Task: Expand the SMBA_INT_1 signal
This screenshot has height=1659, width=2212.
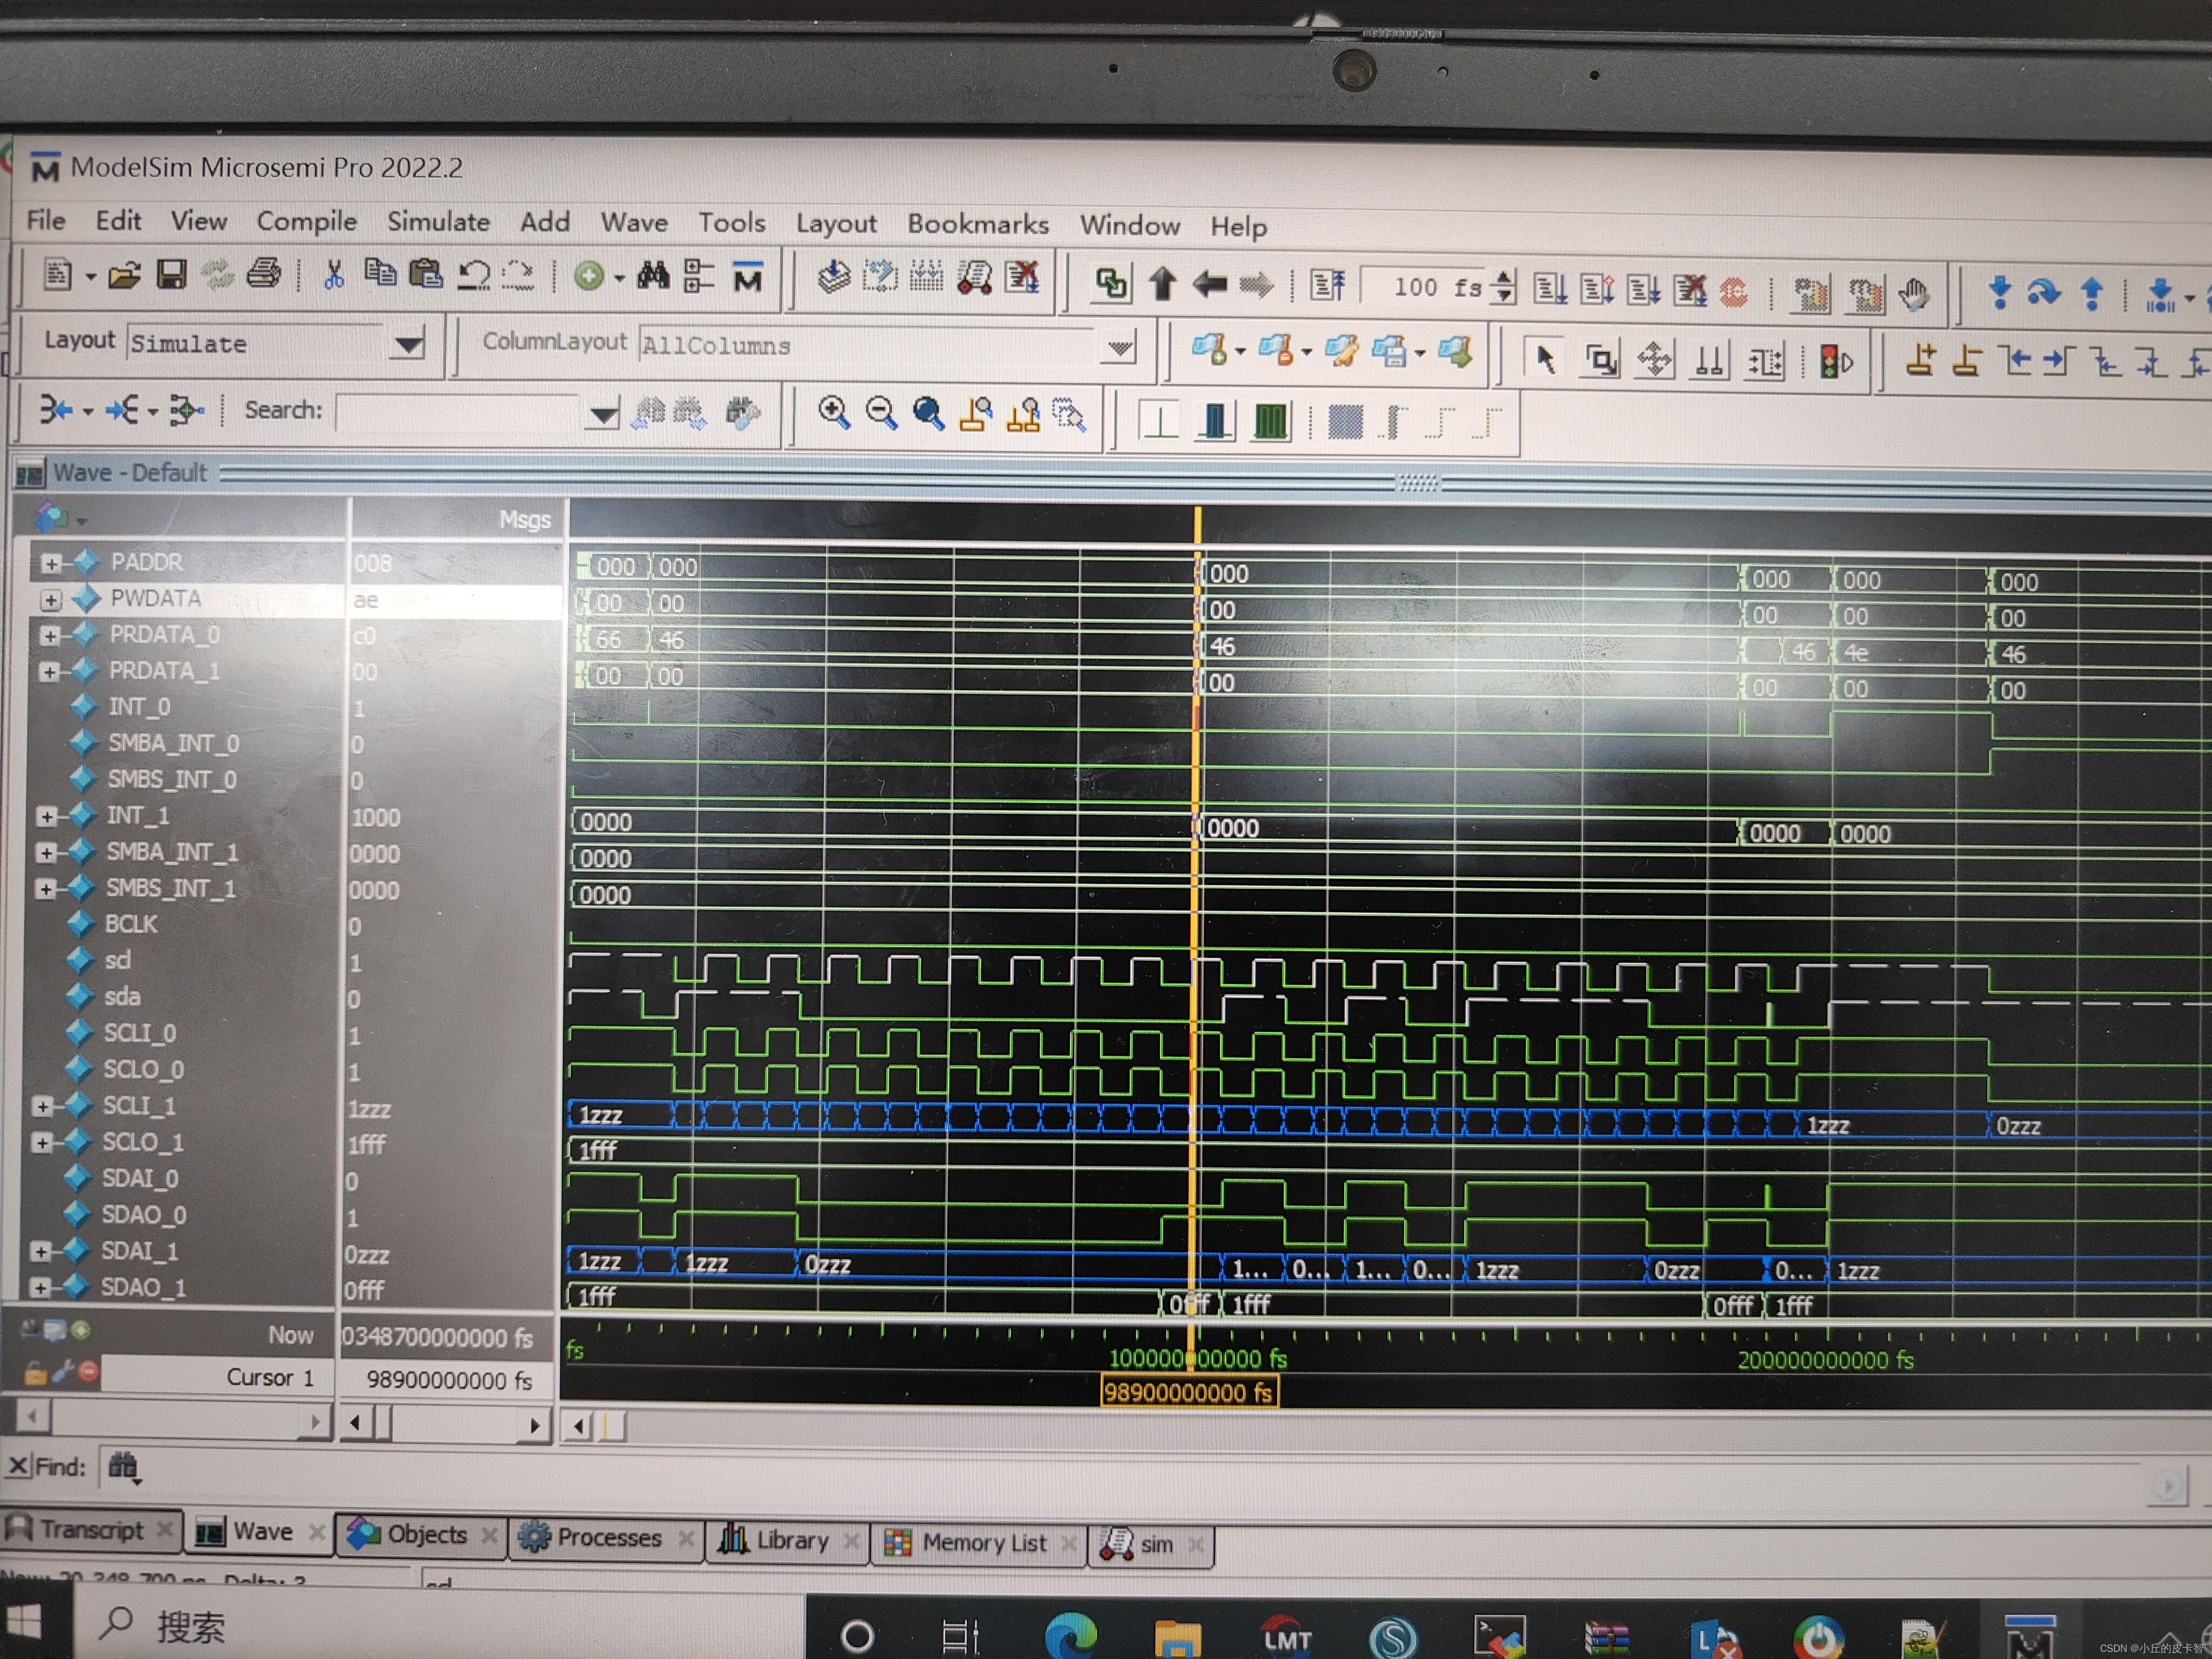Action: pos(45,853)
